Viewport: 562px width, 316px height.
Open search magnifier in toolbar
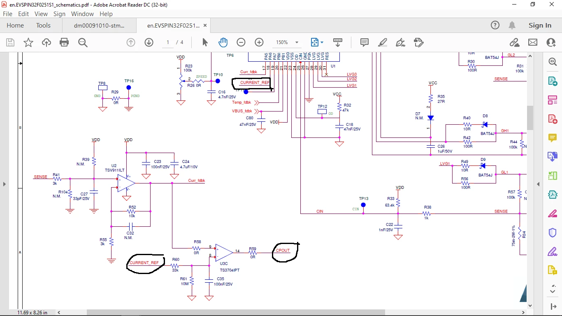click(x=83, y=42)
